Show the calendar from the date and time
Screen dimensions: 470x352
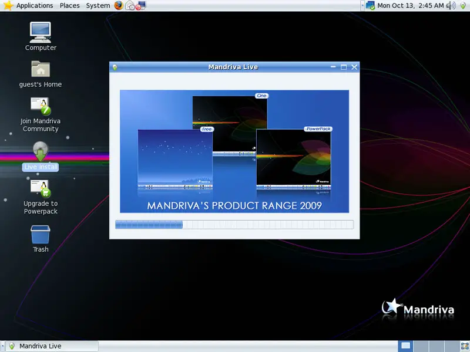tap(410, 5)
